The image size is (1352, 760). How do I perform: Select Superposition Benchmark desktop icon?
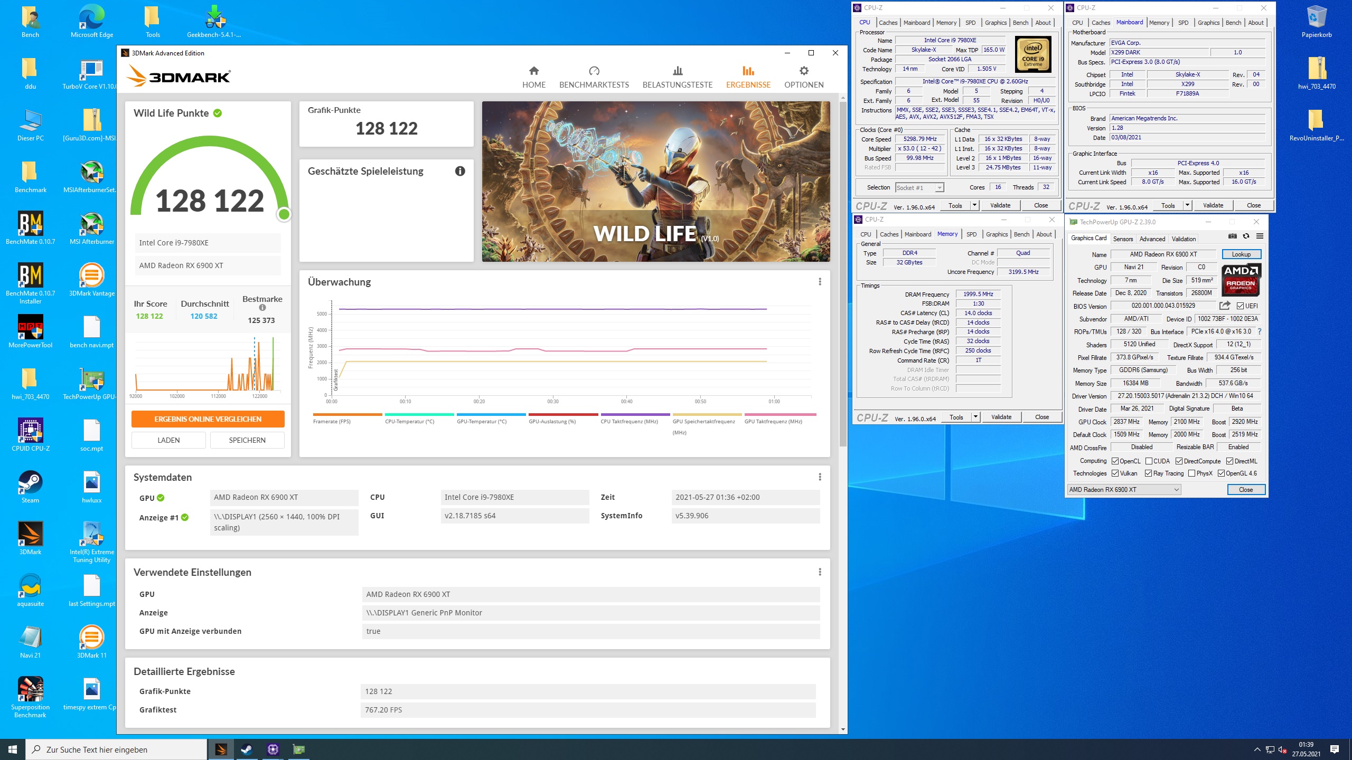[x=31, y=697]
